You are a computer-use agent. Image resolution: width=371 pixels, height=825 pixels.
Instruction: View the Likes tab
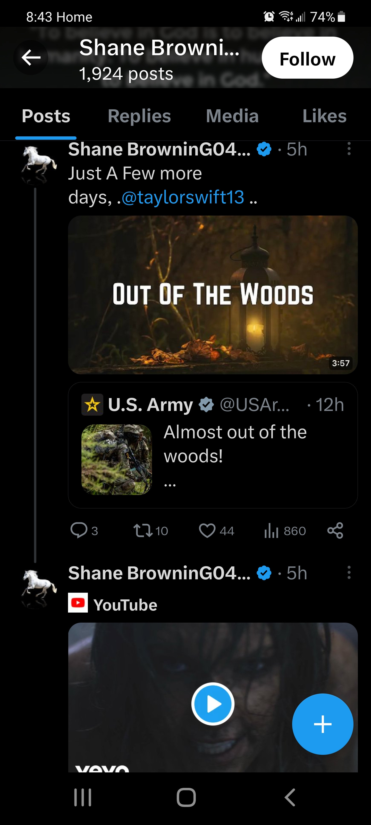pyautogui.click(x=324, y=116)
